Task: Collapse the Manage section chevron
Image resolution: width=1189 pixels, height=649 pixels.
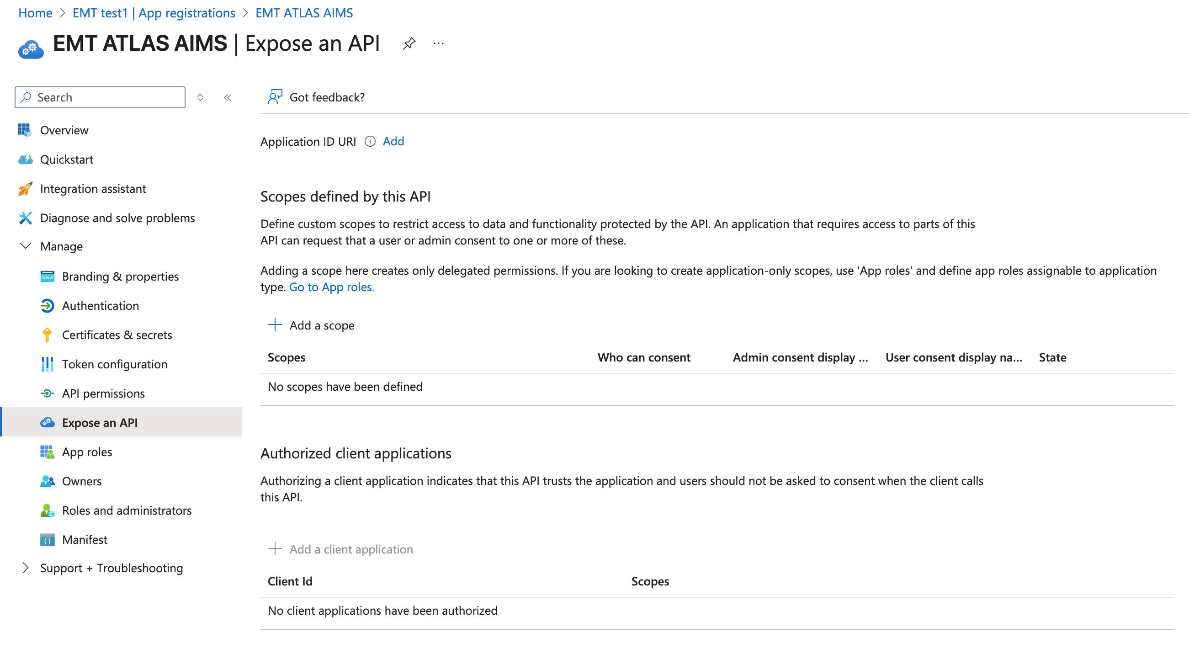Action: 26,246
